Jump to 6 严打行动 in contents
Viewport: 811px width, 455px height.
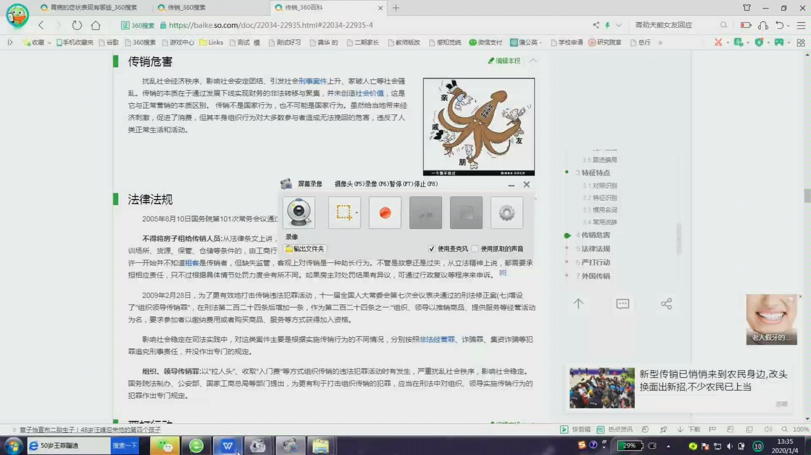click(x=593, y=262)
